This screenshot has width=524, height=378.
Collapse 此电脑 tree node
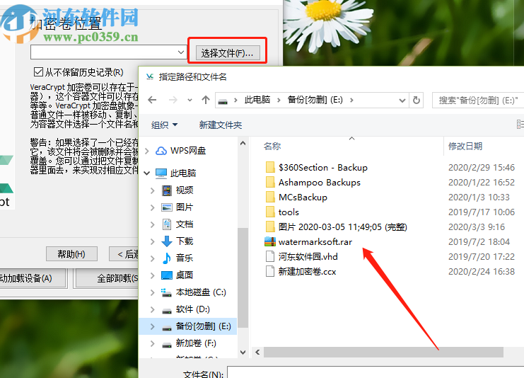pyautogui.click(x=147, y=173)
